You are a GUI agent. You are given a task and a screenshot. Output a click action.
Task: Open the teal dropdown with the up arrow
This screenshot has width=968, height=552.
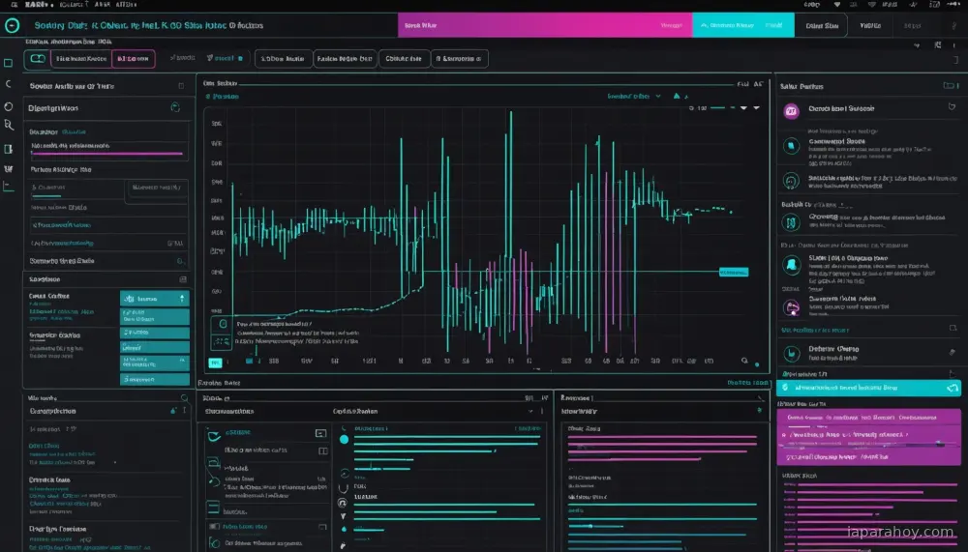(x=154, y=299)
